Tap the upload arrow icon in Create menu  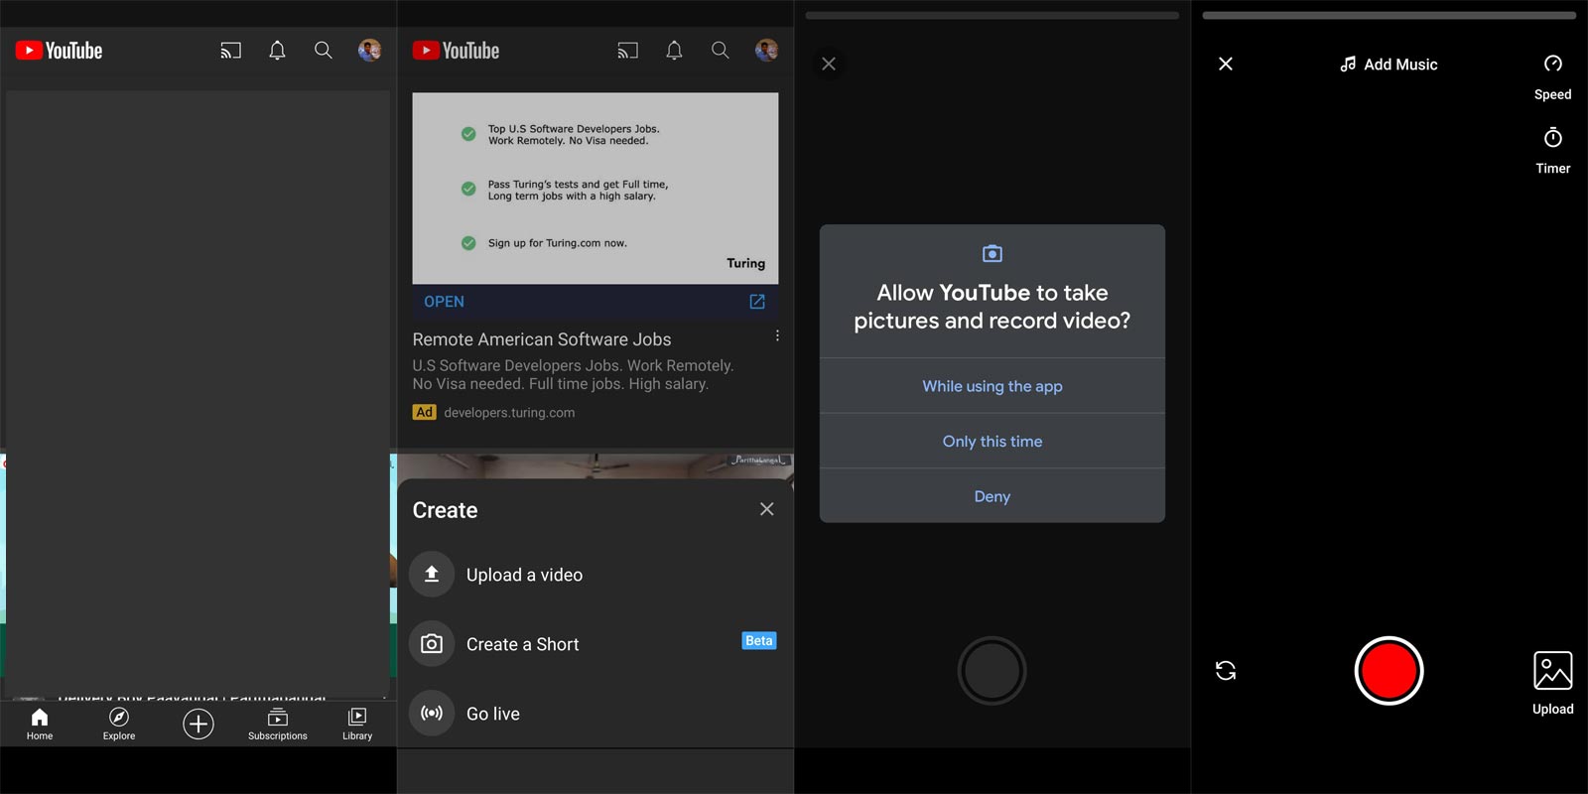click(432, 575)
